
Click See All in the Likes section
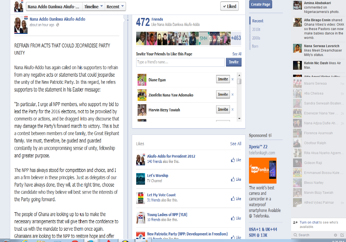tap(236, 144)
